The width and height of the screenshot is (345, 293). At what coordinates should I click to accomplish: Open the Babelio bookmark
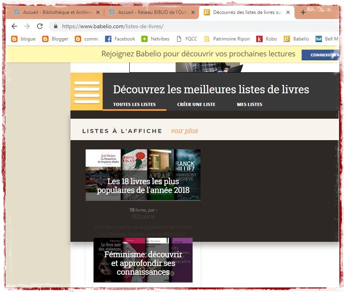pyautogui.click(x=296, y=39)
